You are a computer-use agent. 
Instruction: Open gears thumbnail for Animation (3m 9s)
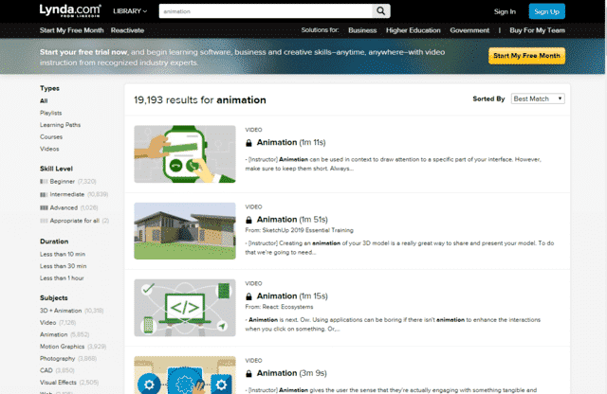pos(185,375)
